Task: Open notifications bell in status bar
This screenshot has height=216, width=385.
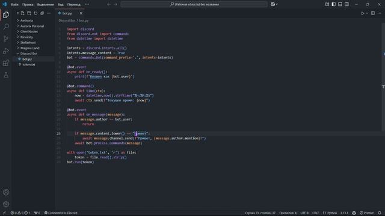Action: tap(380, 213)
